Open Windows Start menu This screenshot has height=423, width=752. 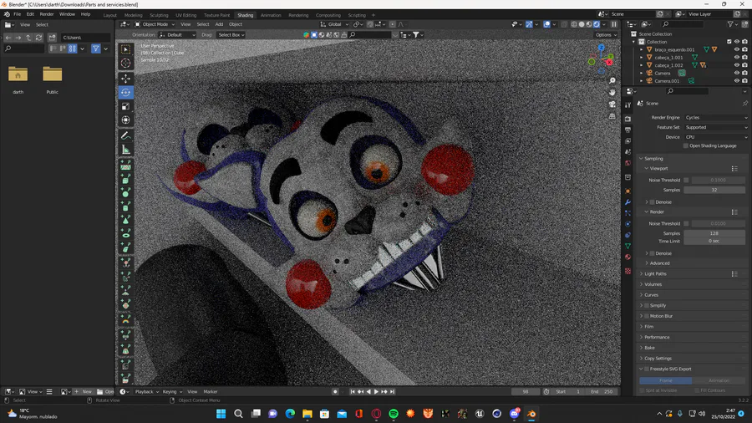[221, 414]
